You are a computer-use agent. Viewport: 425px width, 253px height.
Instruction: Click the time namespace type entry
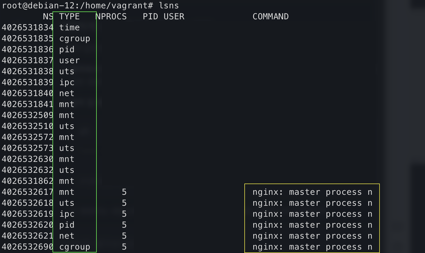(69, 27)
